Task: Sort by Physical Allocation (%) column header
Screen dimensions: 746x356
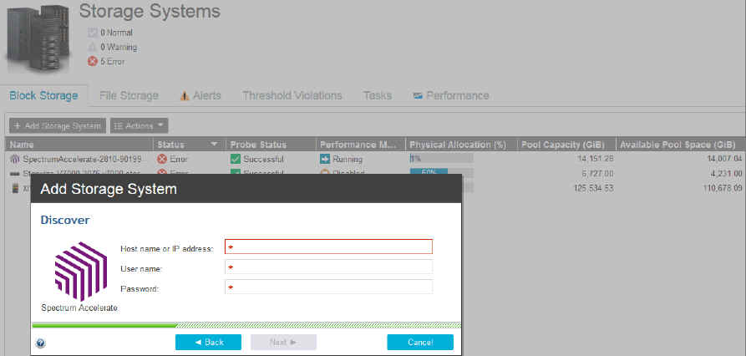Action: pos(461,145)
